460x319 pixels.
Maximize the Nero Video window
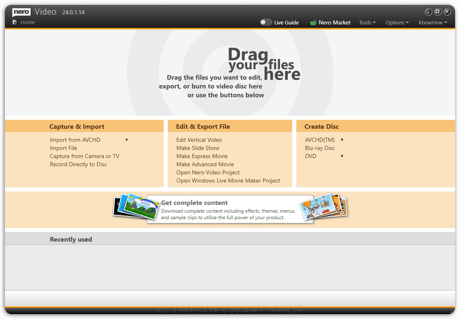point(438,12)
